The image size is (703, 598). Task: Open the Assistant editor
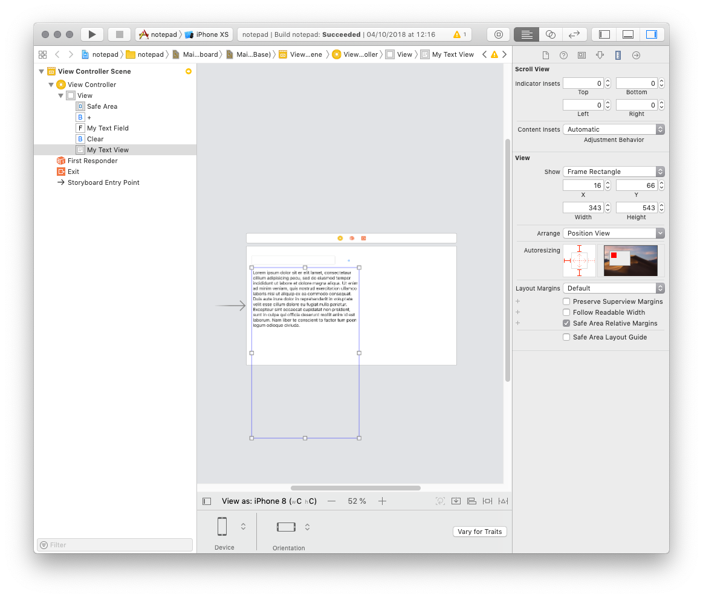coord(550,34)
